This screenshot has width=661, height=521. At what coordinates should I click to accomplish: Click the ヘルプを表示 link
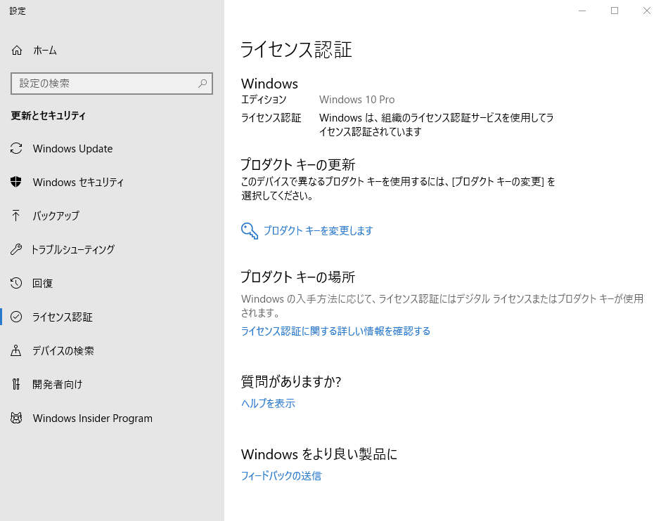pyautogui.click(x=268, y=403)
